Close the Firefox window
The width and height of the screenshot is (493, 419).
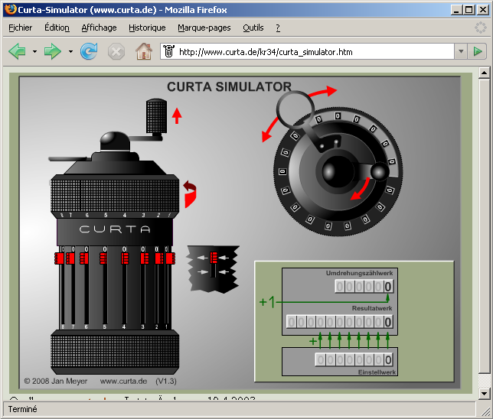pyautogui.click(x=482, y=10)
